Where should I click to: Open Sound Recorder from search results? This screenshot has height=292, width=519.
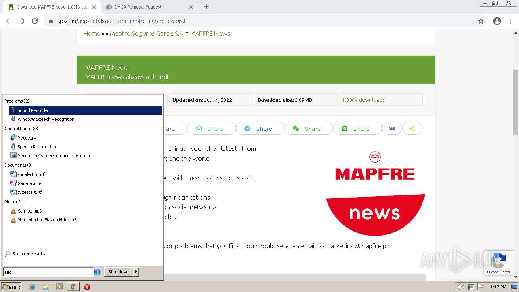(85, 110)
